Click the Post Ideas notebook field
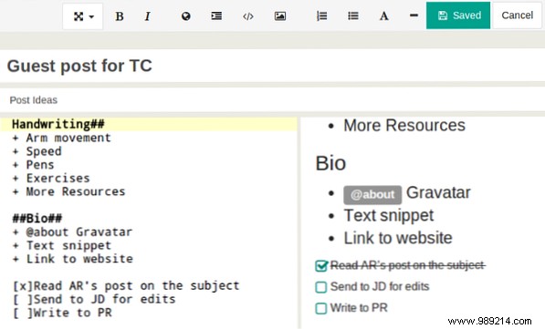 point(272,100)
